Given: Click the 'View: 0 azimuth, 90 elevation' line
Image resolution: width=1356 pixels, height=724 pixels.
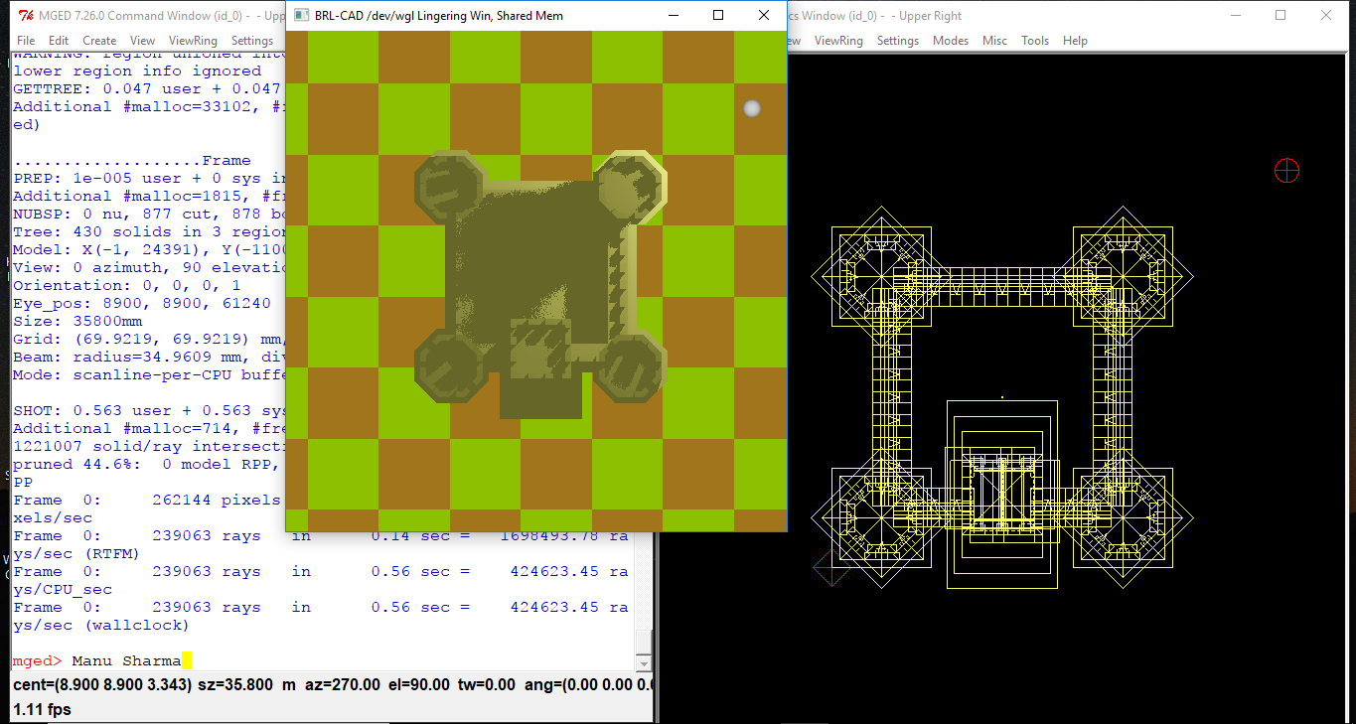Looking at the screenshot, I should (x=149, y=268).
